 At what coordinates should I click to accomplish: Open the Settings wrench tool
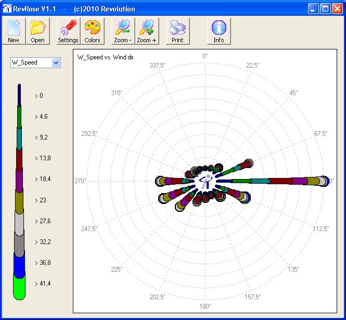68,31
